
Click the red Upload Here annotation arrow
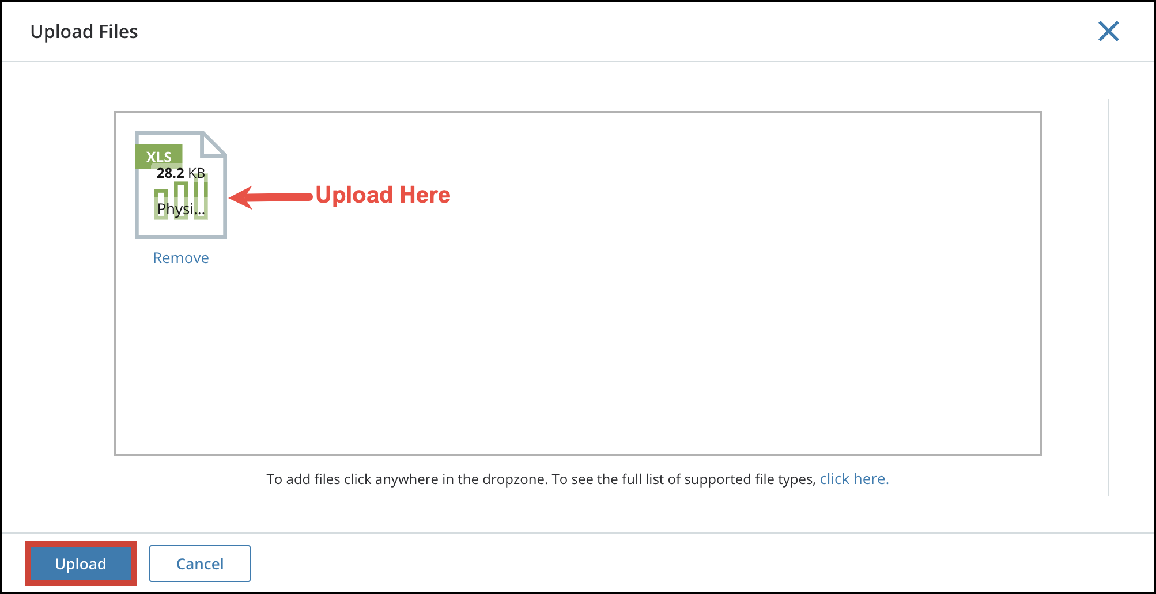tap(271, 196)
